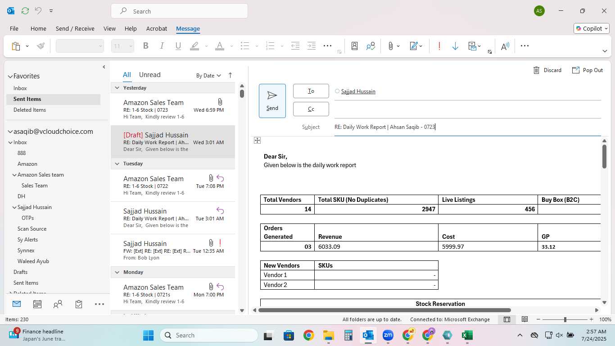Switch to the Home tab
Image resolution: width=615 pixels, height=346 pixels.
pos(38,28)
